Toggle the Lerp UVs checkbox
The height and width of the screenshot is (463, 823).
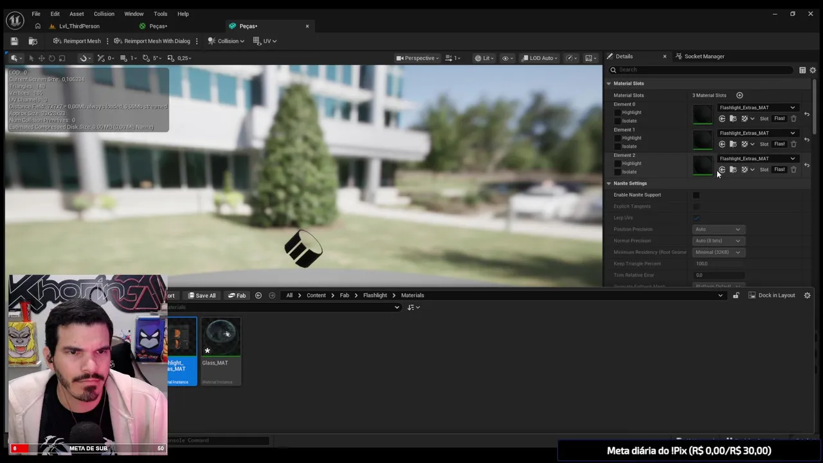[x=696, y=218]
